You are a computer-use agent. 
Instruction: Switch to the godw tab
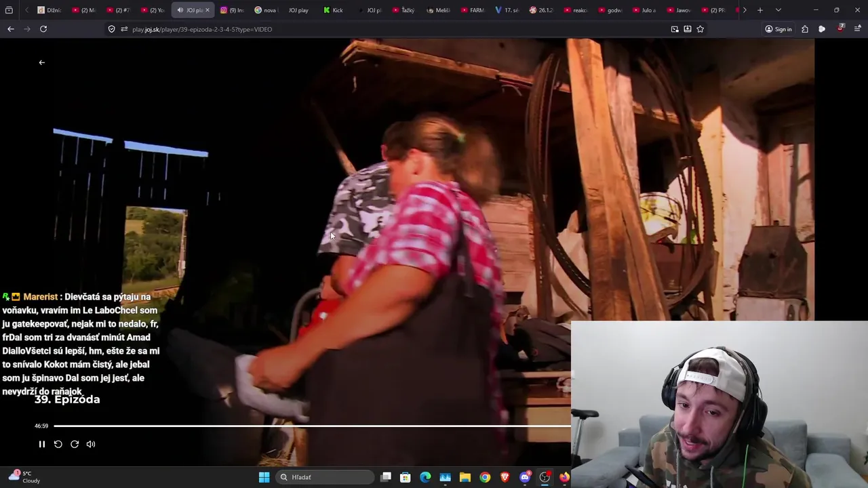click(x=610, y=10)
